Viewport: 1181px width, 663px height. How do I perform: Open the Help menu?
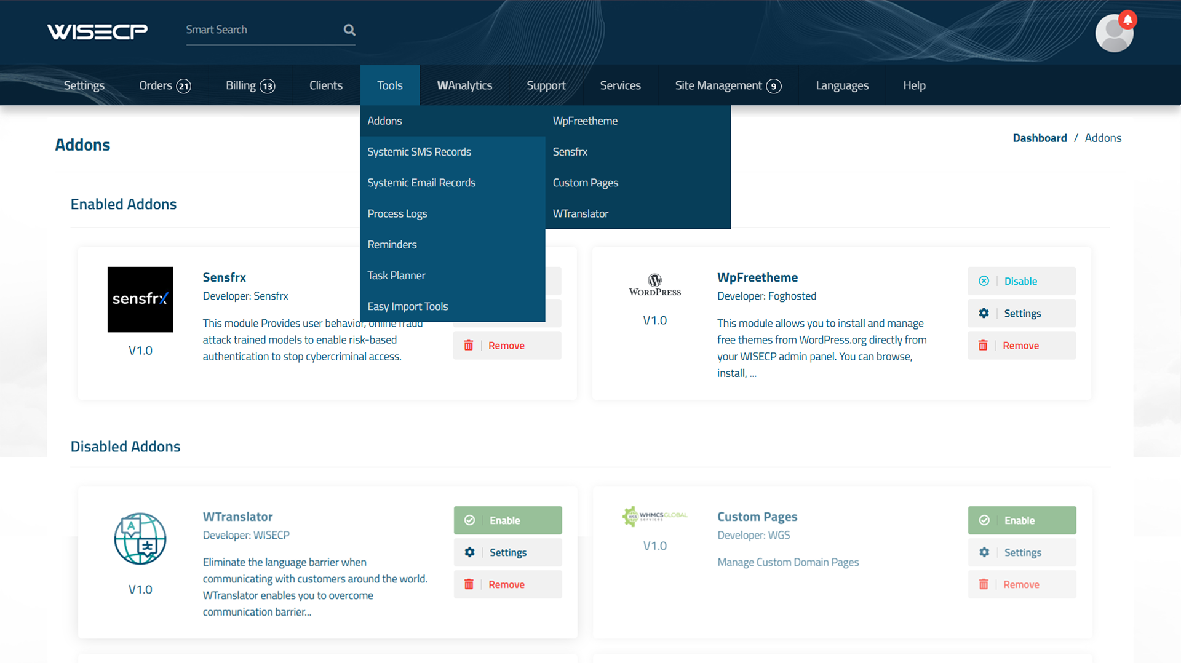(914, 85)
